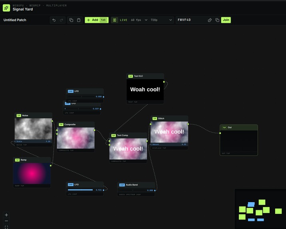The width and height of the screenshot is (286, 229).
Task: Click CHOP badge on LFO valued 0.921
Action: 70,185
